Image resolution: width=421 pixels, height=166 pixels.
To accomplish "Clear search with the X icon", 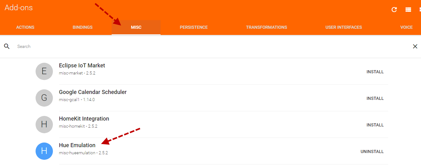I will pyautogui.click(x=415, y=46).
